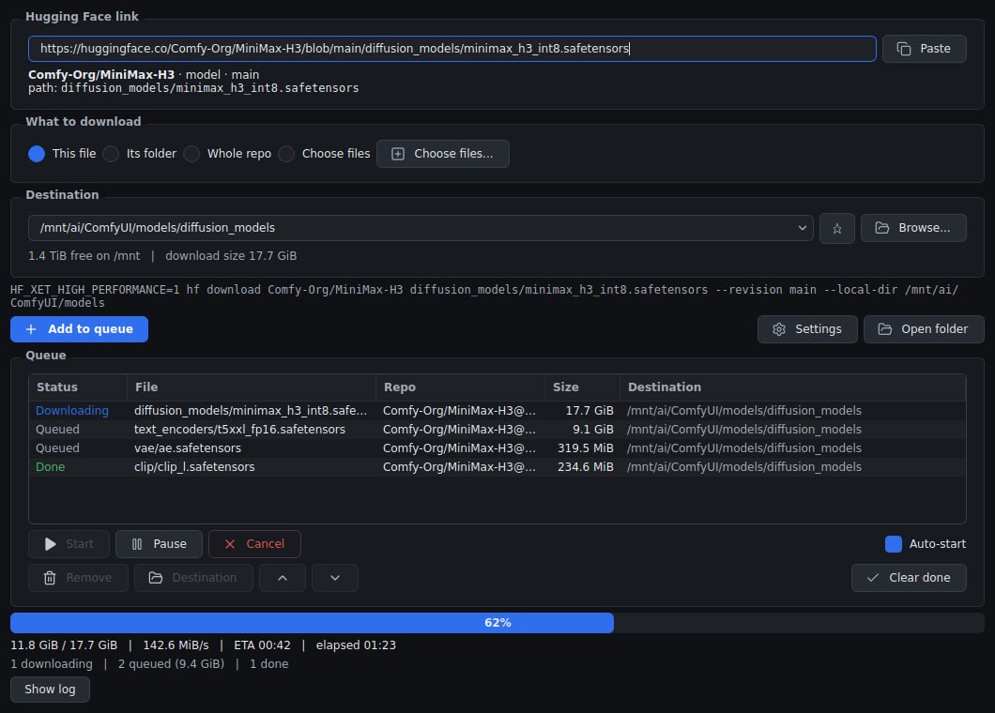Click the Start playback button
Viewport: 995px width, 713px height.
69,544
